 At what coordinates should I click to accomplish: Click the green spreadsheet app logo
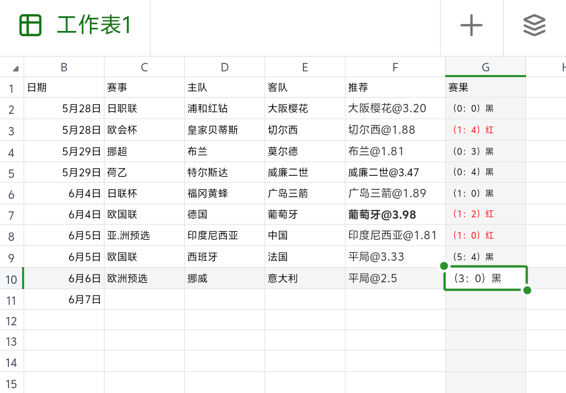[30, 25]
